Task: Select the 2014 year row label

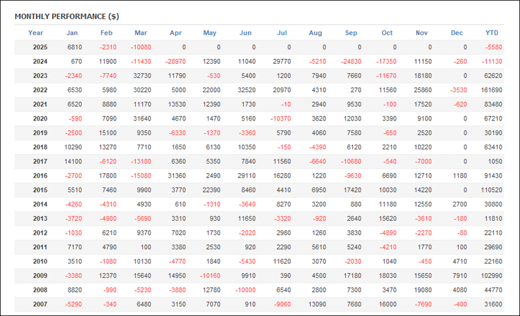Action: tap(40, 204)
